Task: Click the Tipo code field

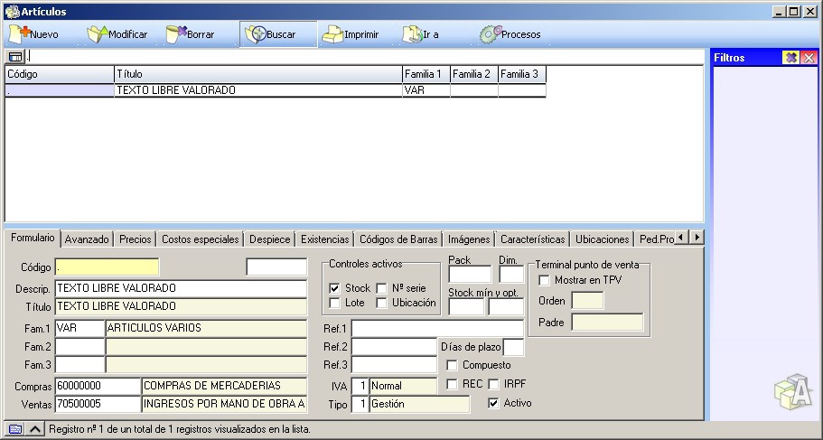Action: (x=360, y=404)
